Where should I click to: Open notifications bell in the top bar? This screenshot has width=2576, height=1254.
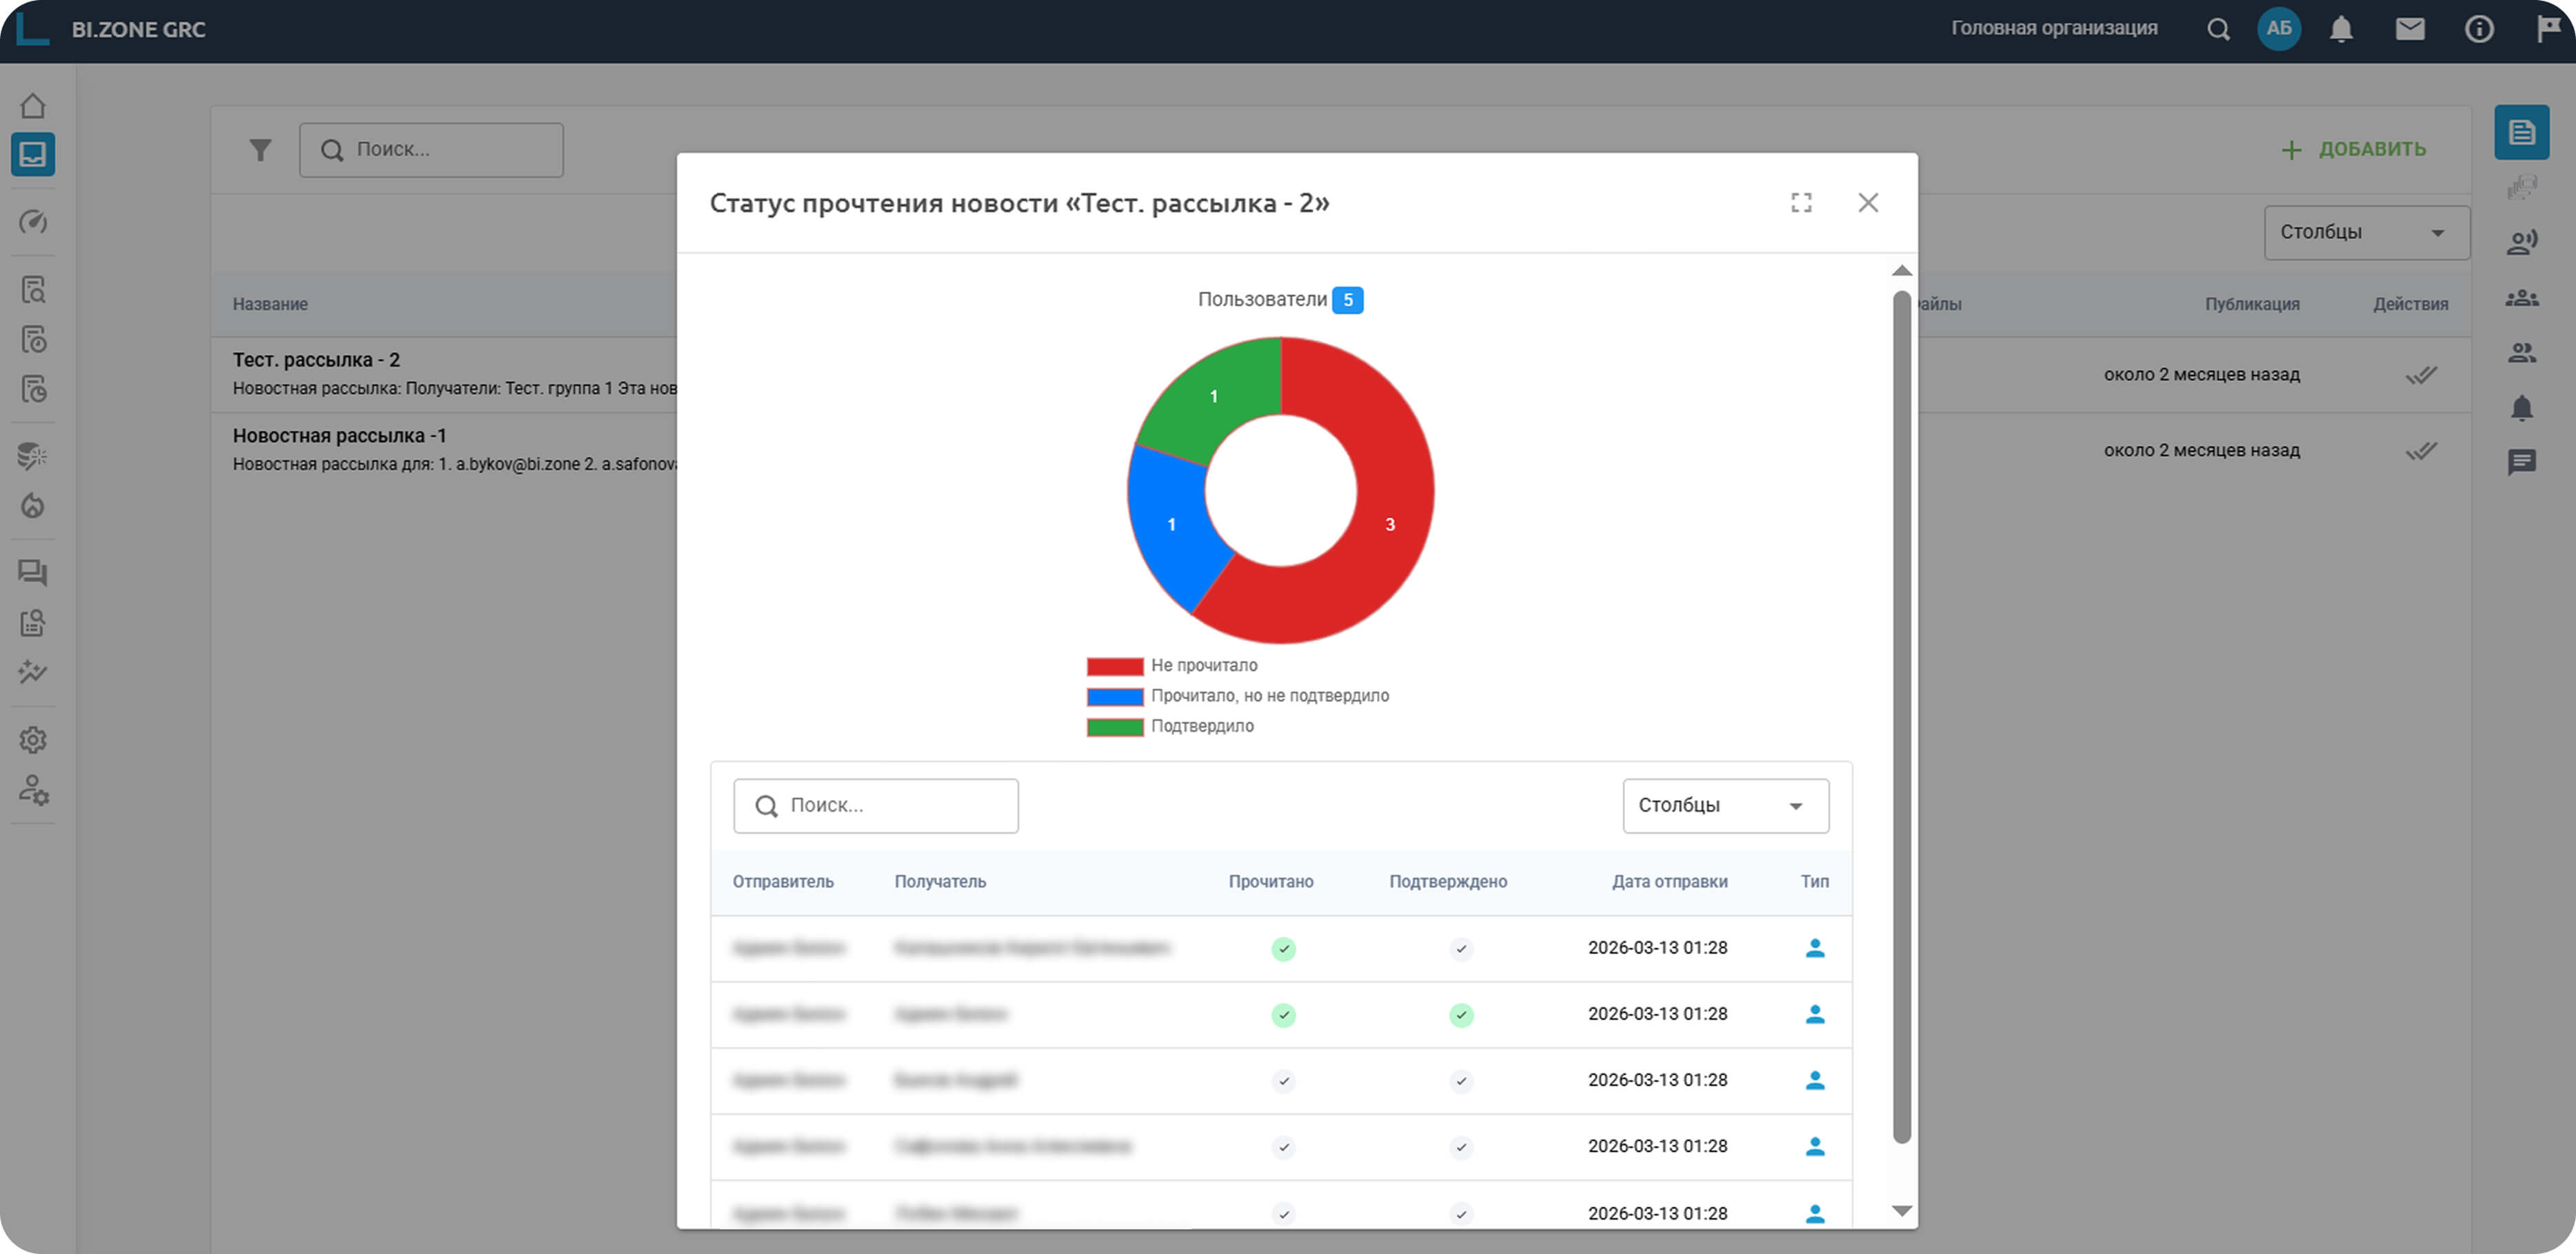coord(2341,29)
